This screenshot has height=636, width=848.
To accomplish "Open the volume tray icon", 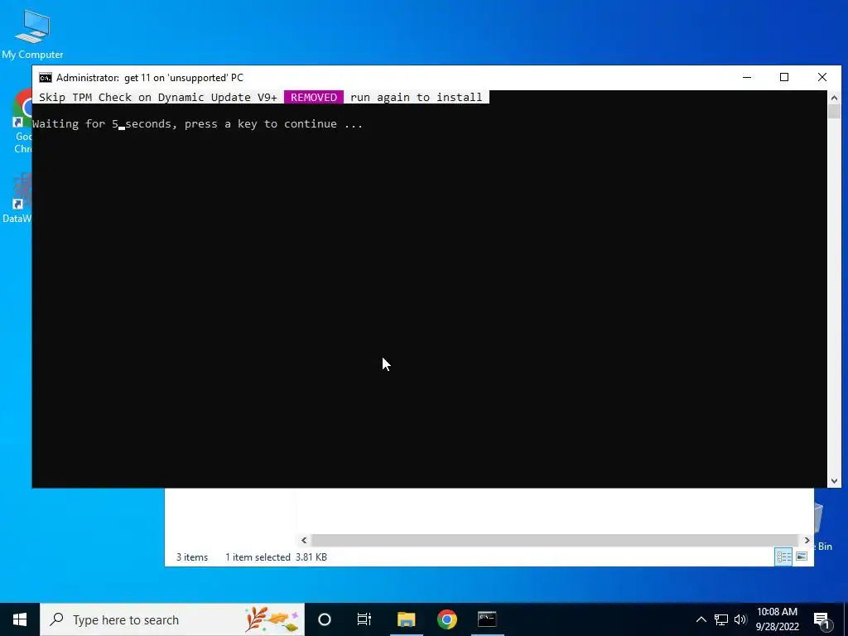I will [740, 619].
